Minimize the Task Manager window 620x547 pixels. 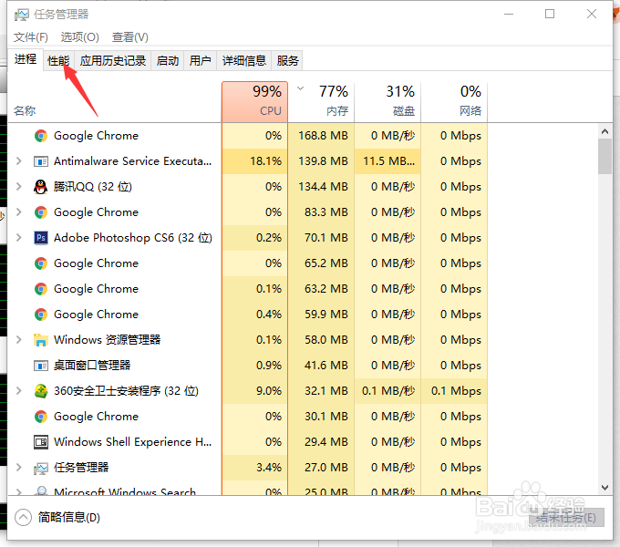coord(509,15)
